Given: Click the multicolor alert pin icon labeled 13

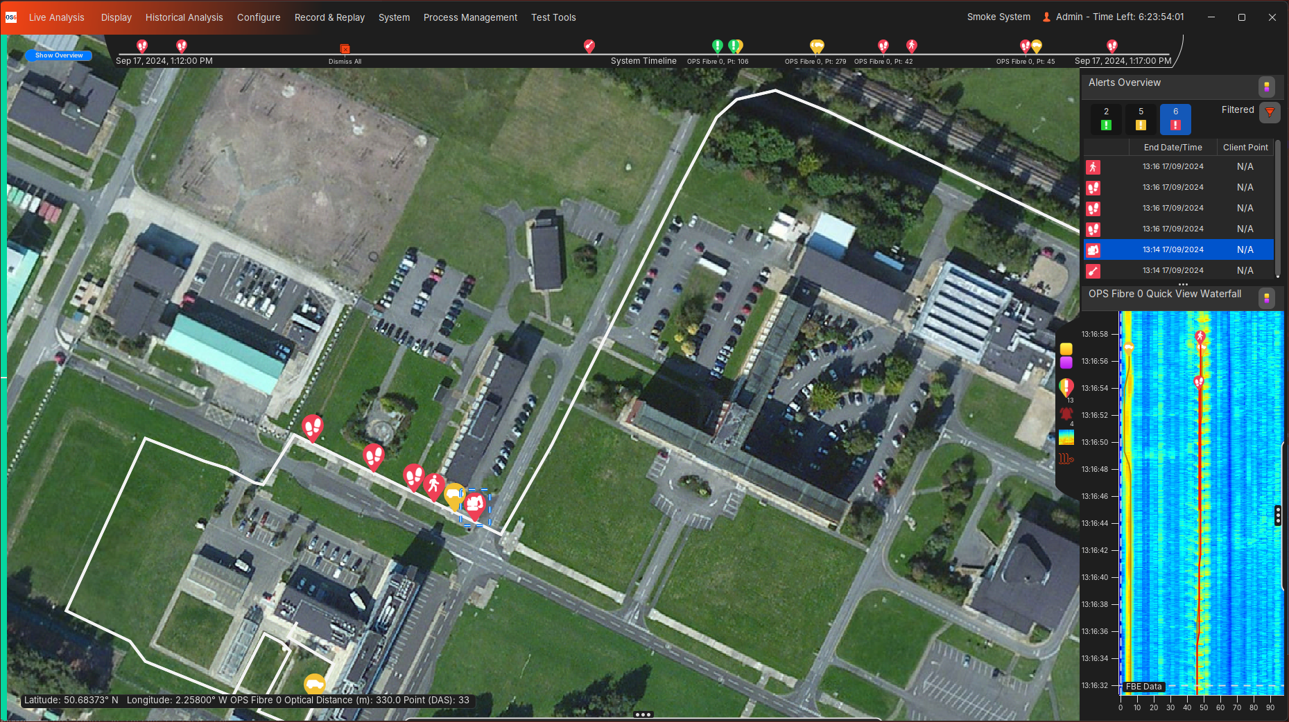Looking at the screenshot, I should point(1066,387).
